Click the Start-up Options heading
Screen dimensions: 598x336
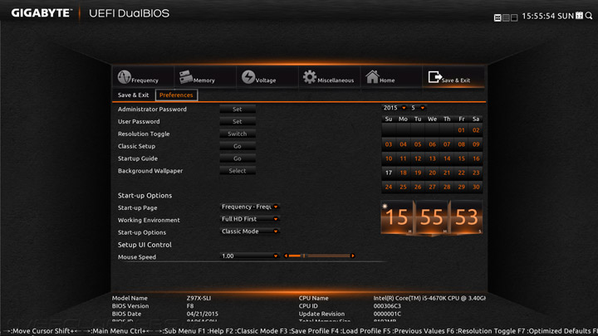click(x=145, y=196)
